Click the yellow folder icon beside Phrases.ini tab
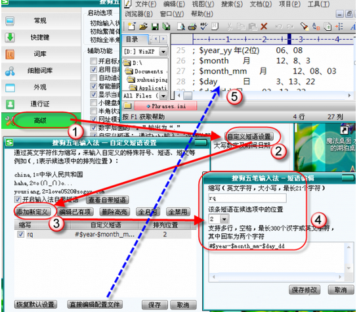The image size is (359, 312). 128,106
